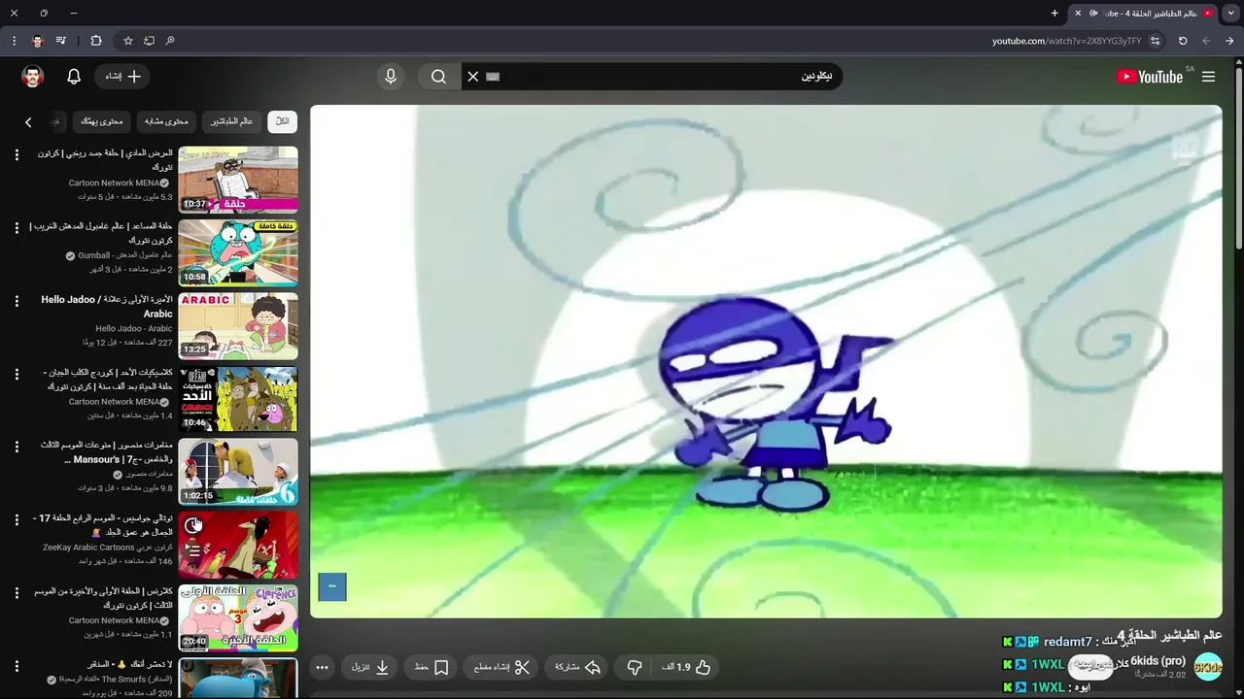The width and height of the screenshot is (1244, 699).
Task: Open the zoom magnifier icon in address bar
Action: pyautogui.click(x=170, y=41)
